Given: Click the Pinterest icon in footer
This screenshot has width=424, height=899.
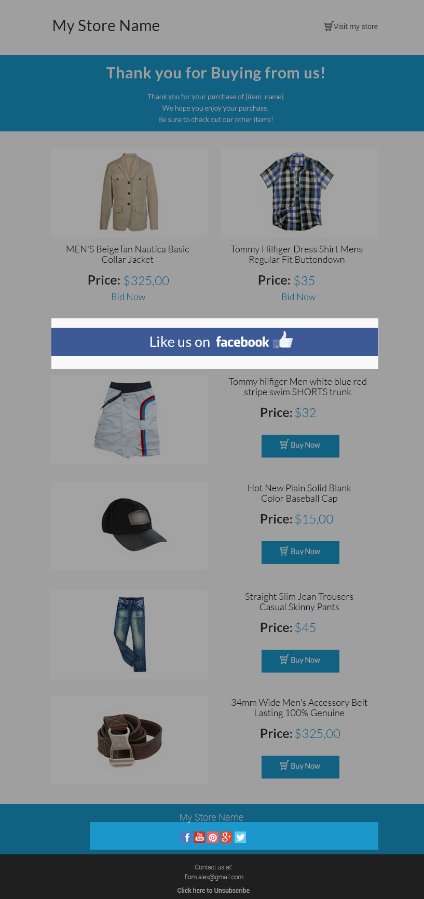Looking at the screenshot, I should tap(213, 837).
